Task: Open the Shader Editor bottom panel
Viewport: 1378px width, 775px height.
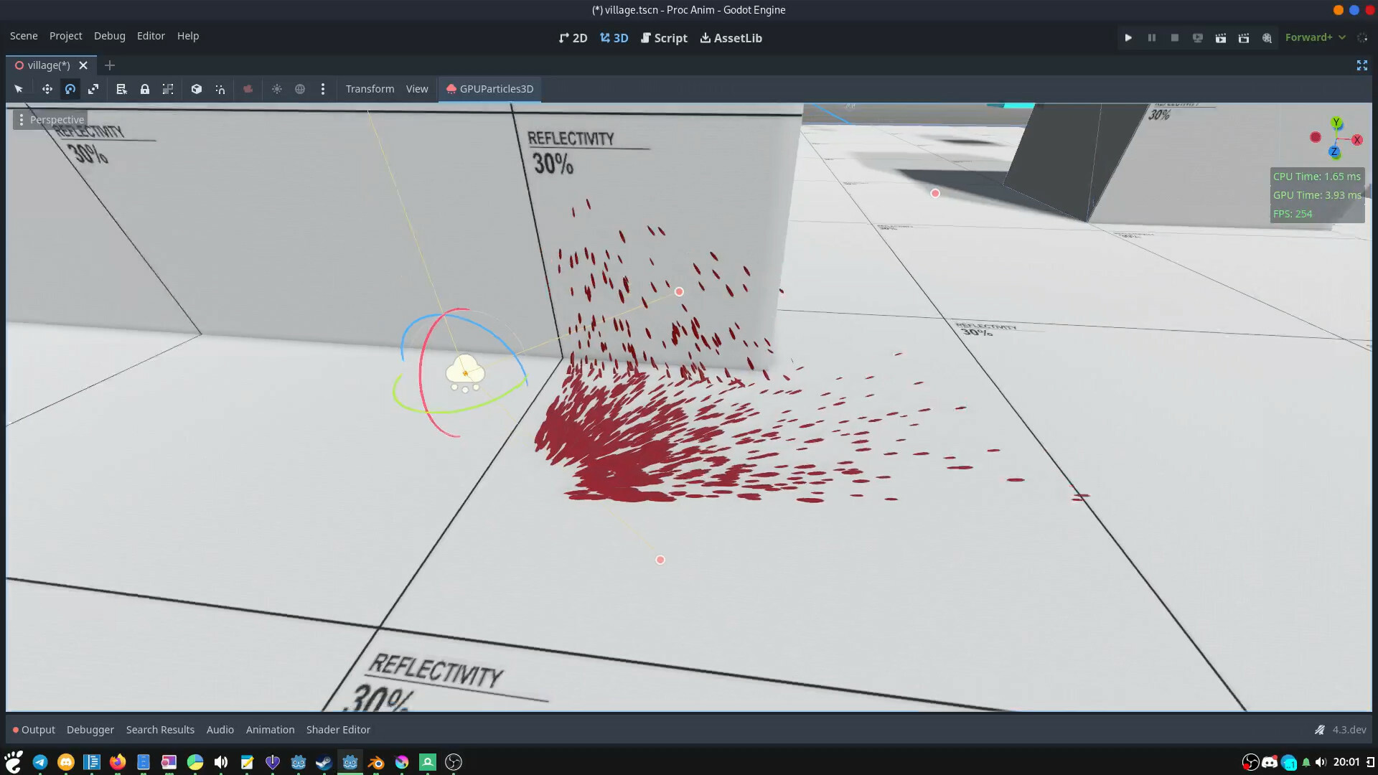Action: [x=338, y=730]
